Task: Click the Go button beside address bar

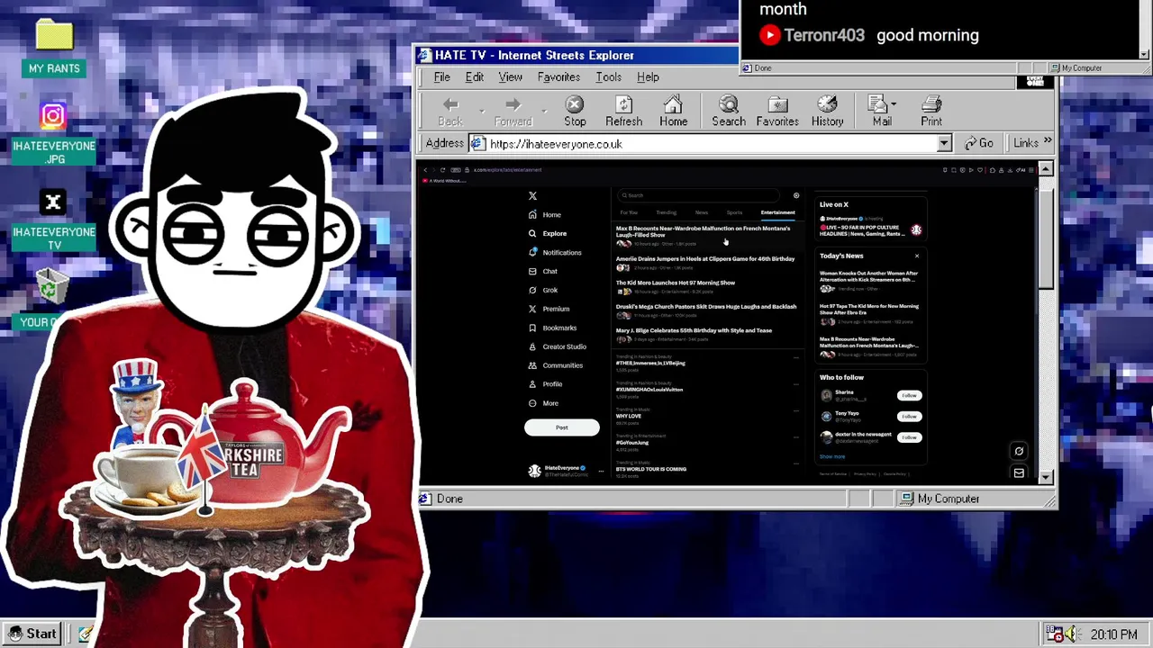Action: pos(978,144)
